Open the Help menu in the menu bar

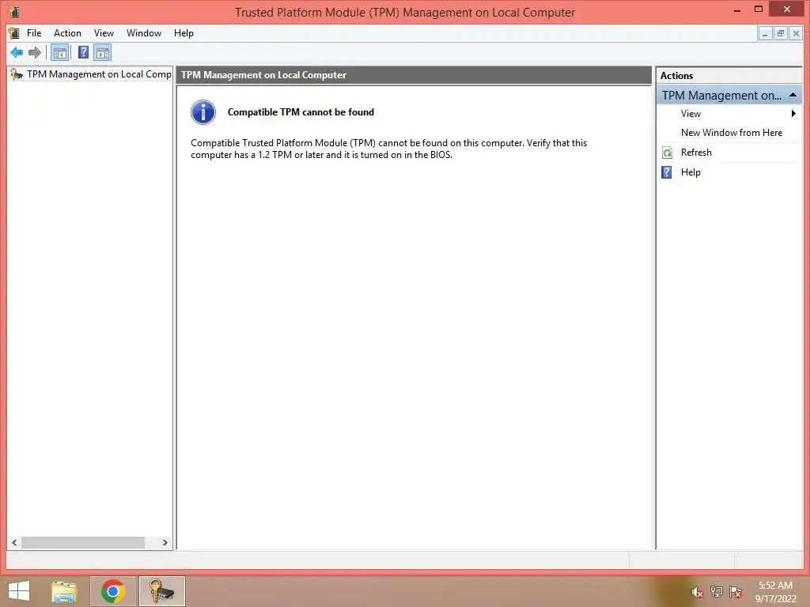(184, 33)
